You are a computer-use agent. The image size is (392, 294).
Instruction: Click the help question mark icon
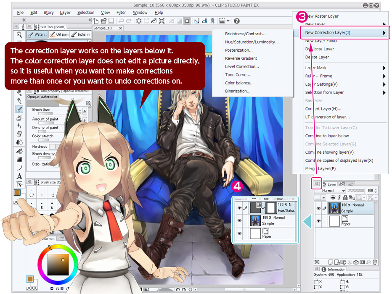237,21
